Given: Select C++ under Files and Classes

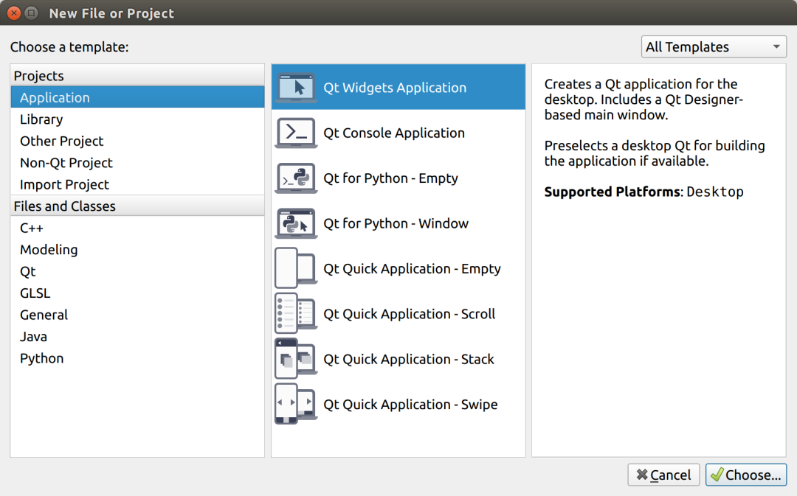Looking at the screenshot, I should [32, 228].
